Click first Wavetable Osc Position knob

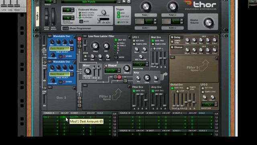[x=53, y=55]
